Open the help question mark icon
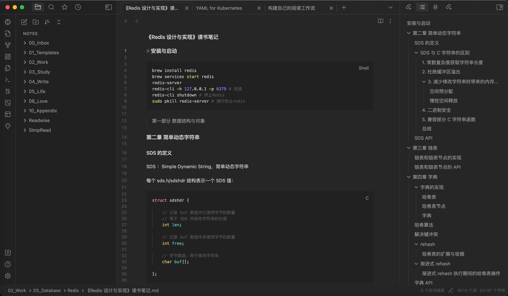This screenshot has width=508, height=296. (x=8, y=264)
